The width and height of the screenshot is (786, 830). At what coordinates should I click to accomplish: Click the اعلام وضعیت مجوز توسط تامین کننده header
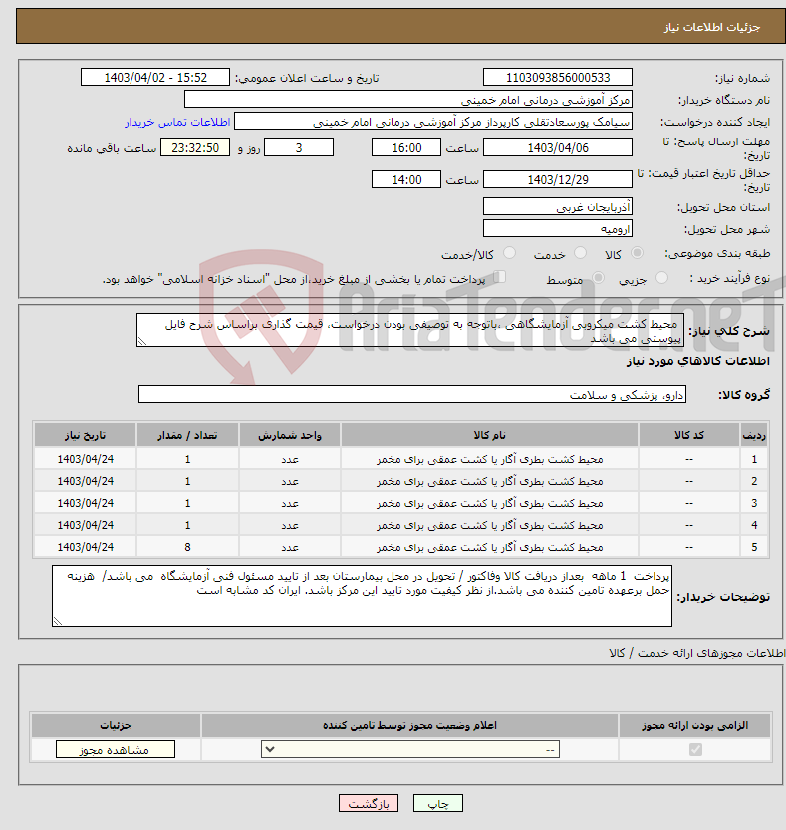tap(409, 725)
